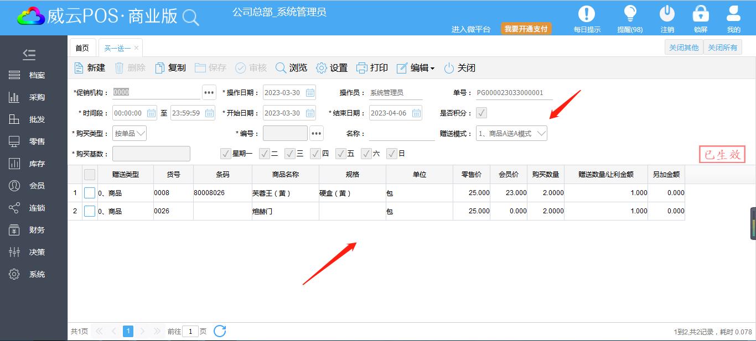Viewport: 756px width, 341px height.
Task: Check the row 1 芙蓉王 checkbox
Action: [90, 193]
